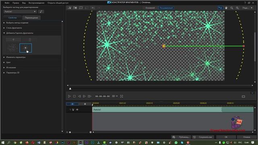The width and height of the screenshot is (258, 145).
Task: Stop the preview playback
Action: pos(74,96)
